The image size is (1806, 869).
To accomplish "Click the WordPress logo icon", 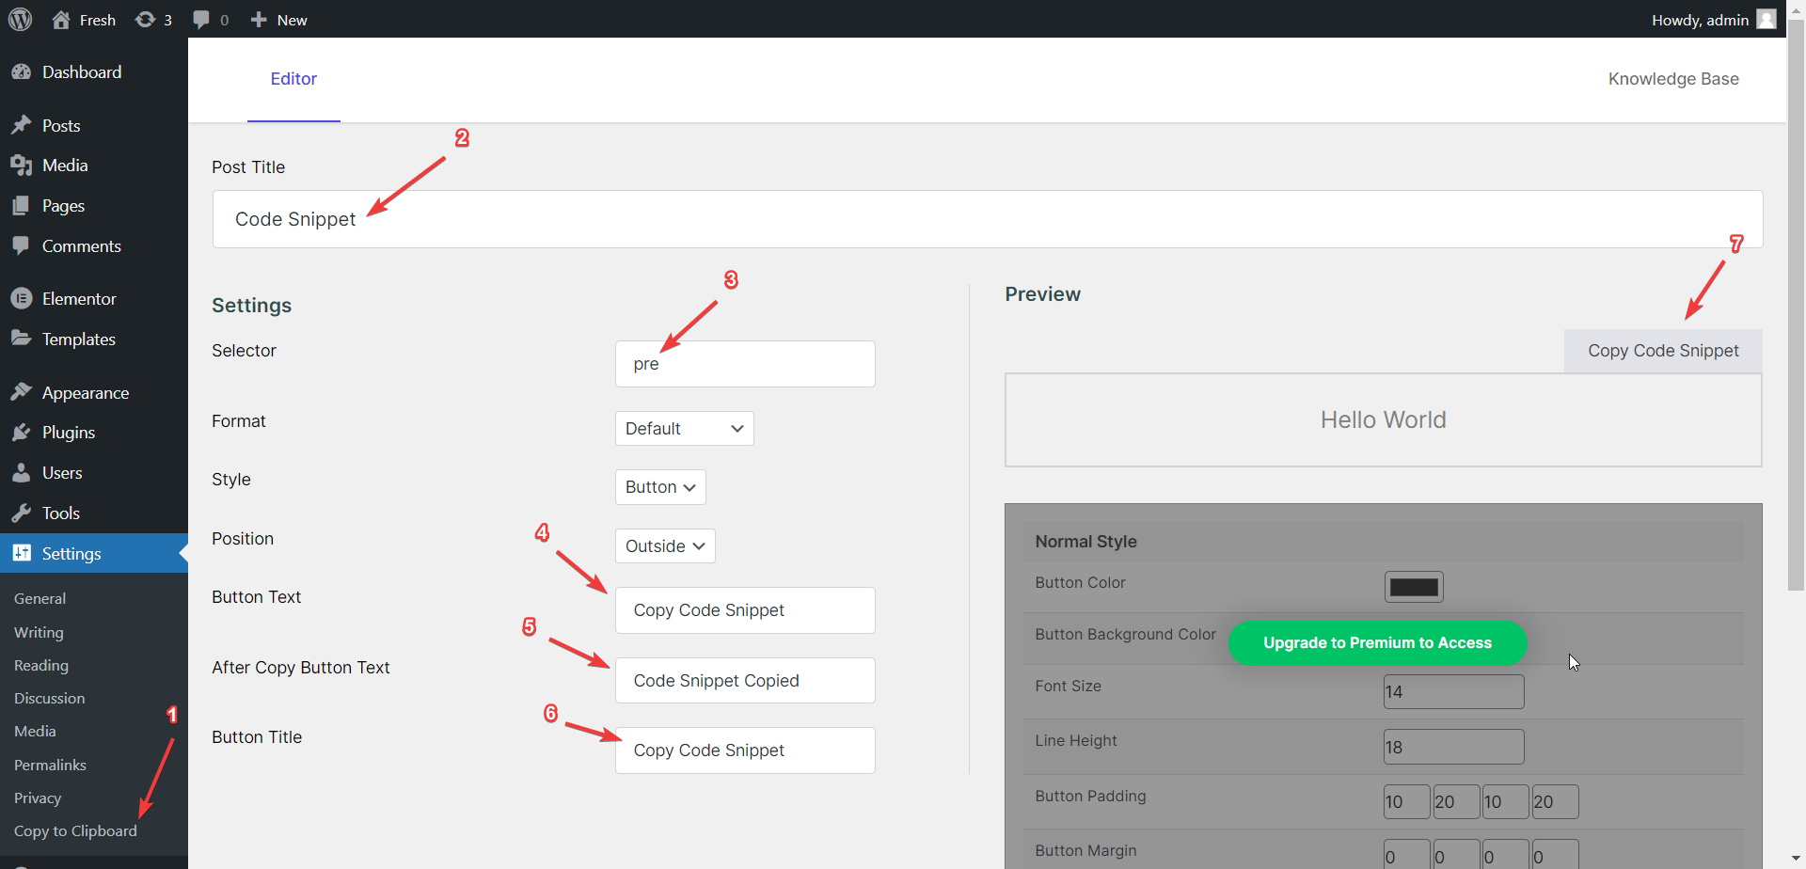I will pos(20,19).
